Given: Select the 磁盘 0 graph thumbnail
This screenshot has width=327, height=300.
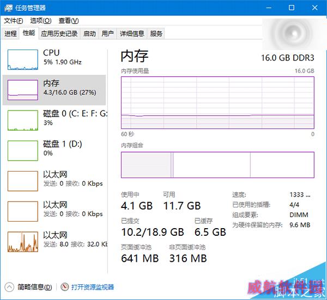Looking at the screenshot, I should pyautogui.click(x=23, y=120).
